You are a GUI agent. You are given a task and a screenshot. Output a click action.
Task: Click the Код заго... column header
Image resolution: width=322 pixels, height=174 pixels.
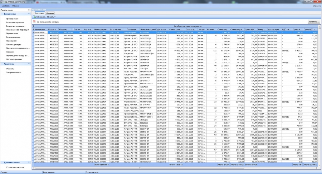coord(53,29)
